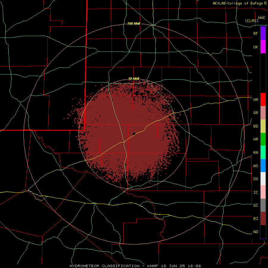Click the RA mint-green legend swatch
This screenshot has height=268, width=268.
tap(263, 152)
